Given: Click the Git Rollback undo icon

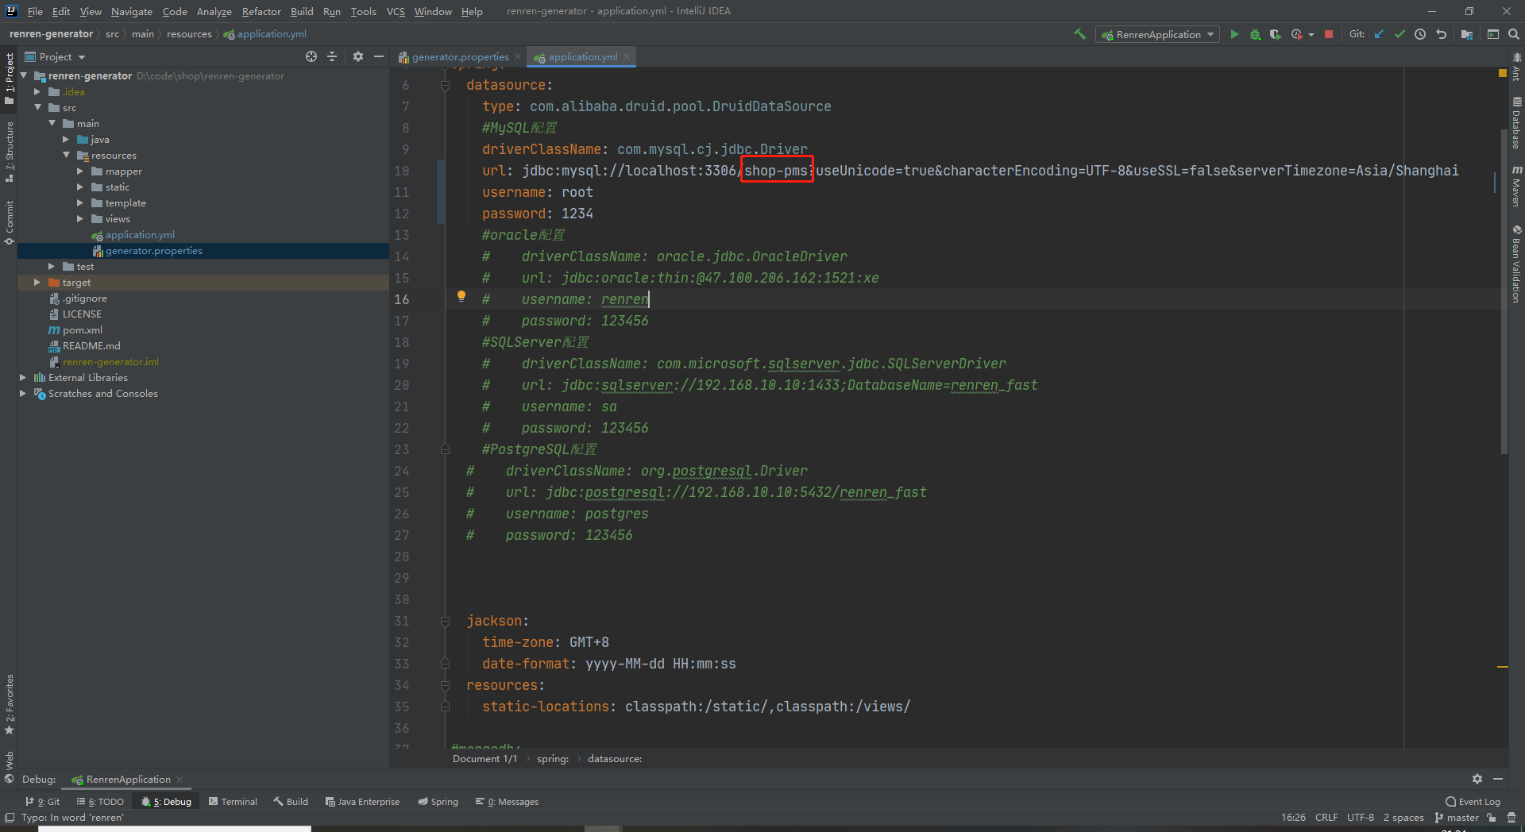Looking at the screenshot, I should [1441, 34].
